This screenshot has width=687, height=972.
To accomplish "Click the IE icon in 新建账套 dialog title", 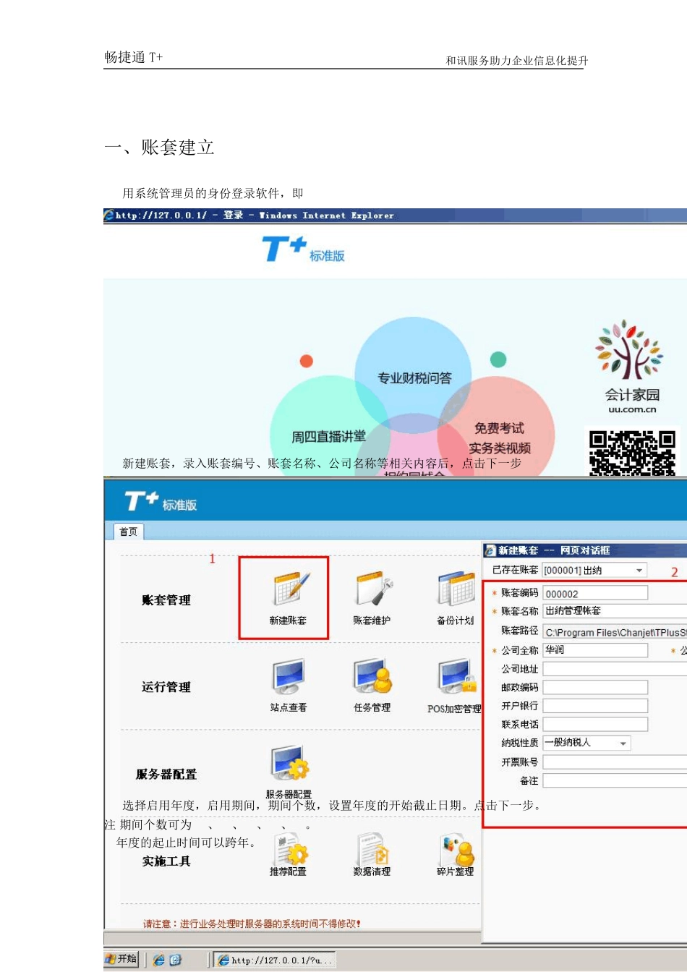I will pyautogui.click(x=490, y=550).
